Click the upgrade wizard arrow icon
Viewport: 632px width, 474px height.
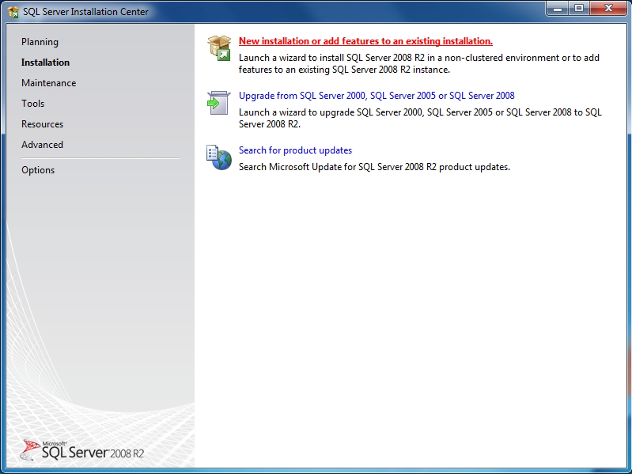(x=219, y=103)
